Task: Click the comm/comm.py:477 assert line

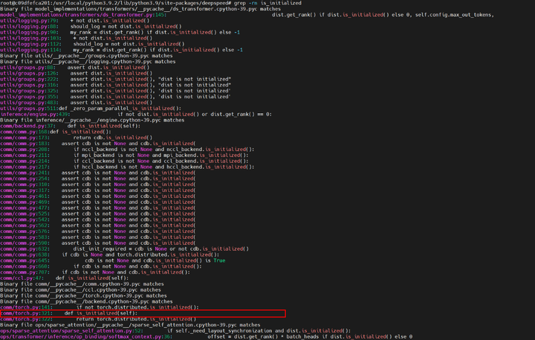Action: [98, 208]
